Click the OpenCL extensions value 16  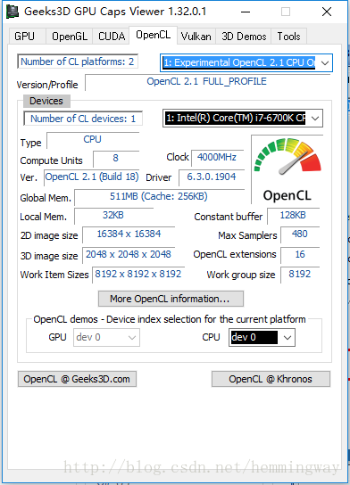pyautogui.click(x=299, y=255)
